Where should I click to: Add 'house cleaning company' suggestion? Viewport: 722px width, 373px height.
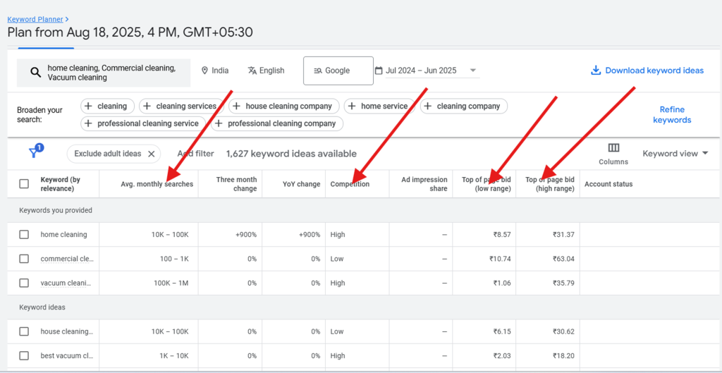coord(283,106)
